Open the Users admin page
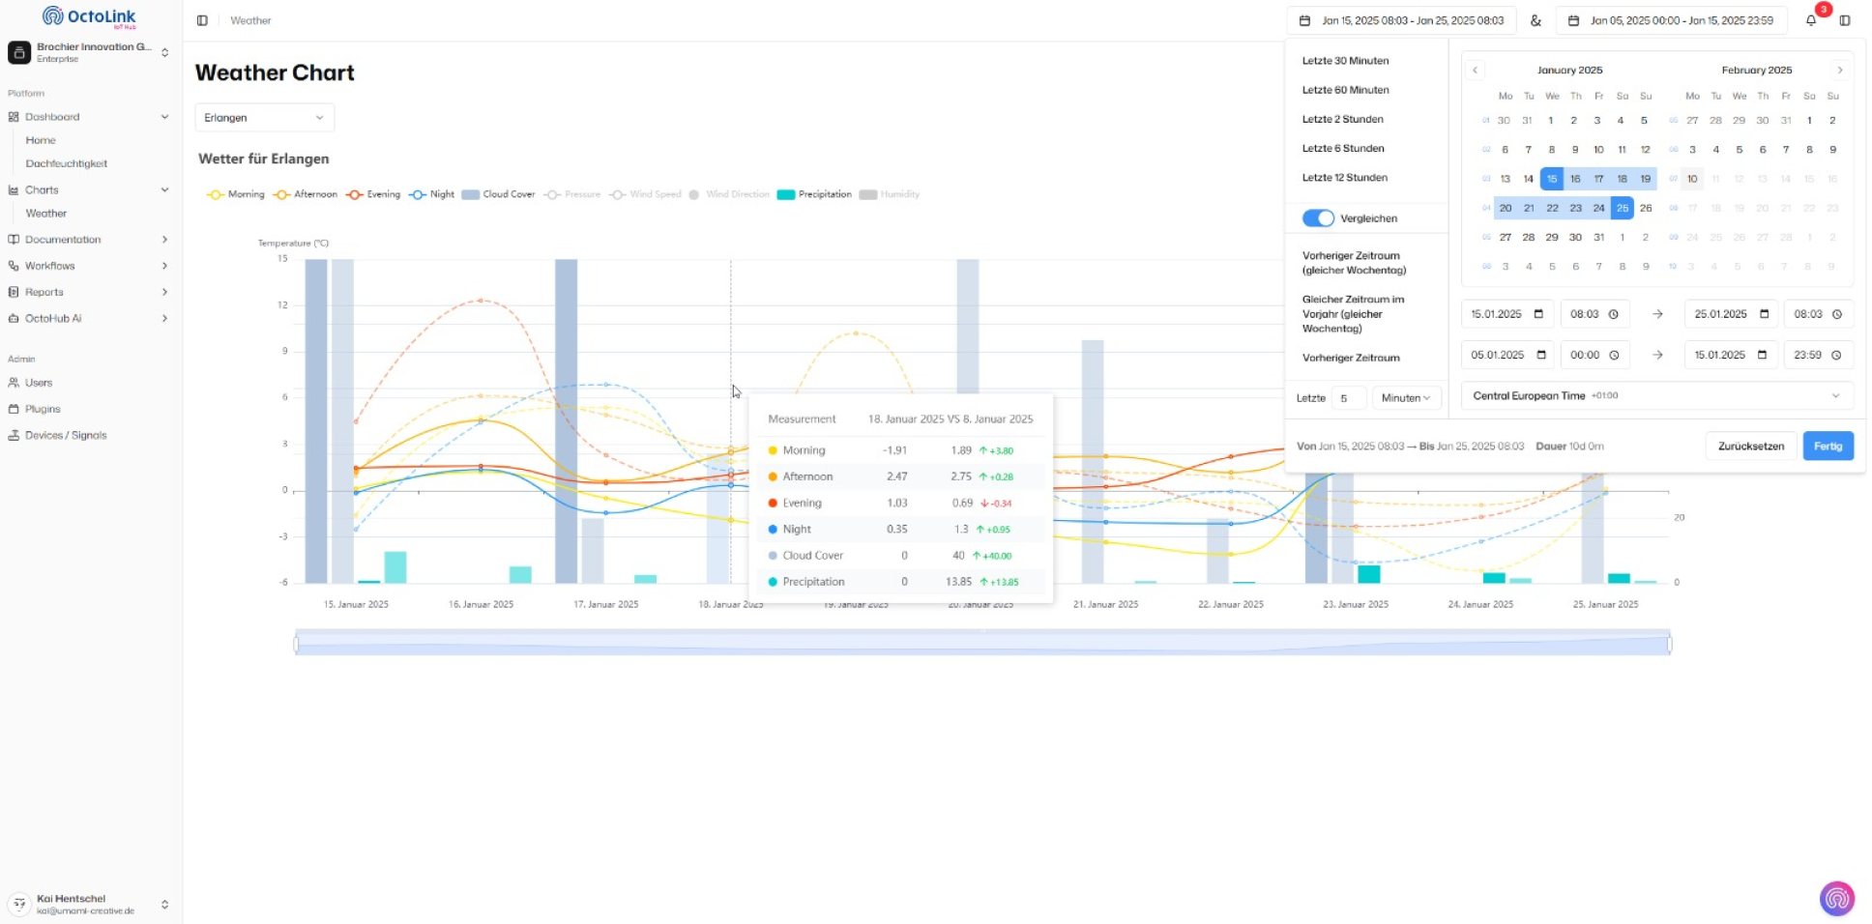Image resolution: width=1872 pixels, height=924 pixels. (39, 383)
